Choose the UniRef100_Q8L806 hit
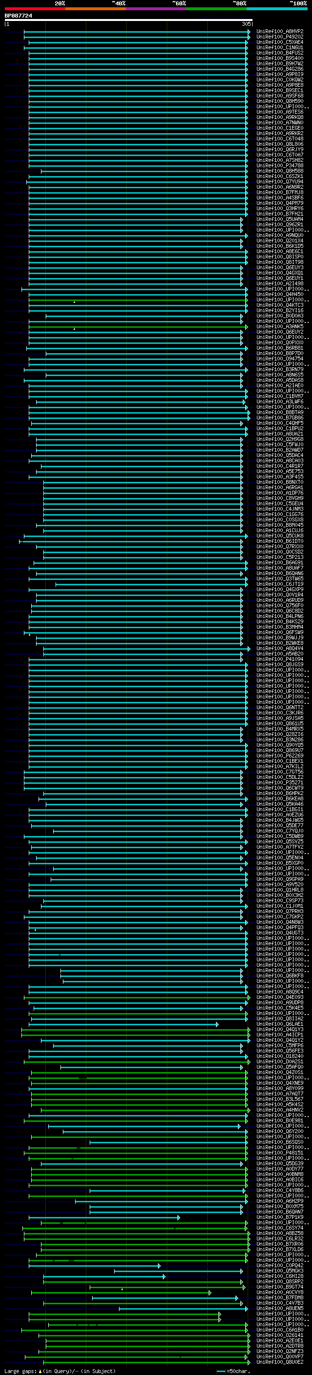This screenshot has width=312, height=1375. 280,144
